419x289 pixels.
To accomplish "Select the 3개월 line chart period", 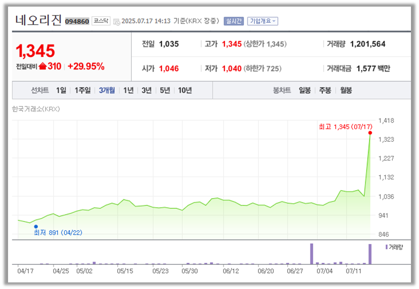I will pos(107,90).
